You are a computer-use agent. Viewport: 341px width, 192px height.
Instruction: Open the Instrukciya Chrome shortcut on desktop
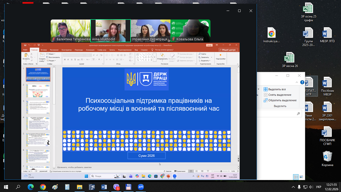pos(271,35)
